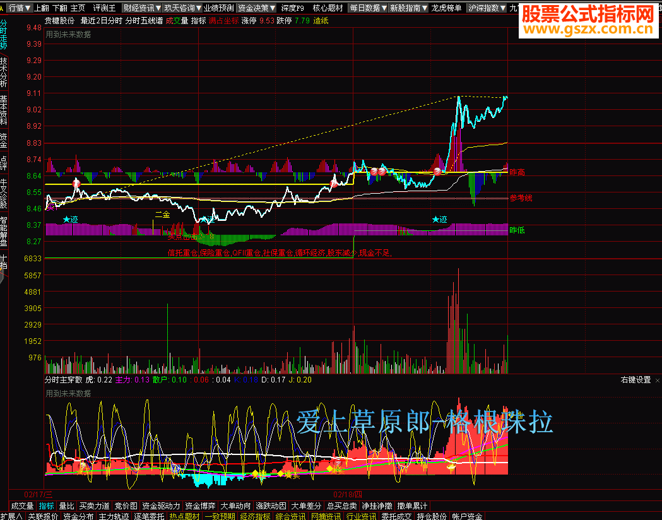Click the 最近2日分时 label

click(x=102, y=21)
